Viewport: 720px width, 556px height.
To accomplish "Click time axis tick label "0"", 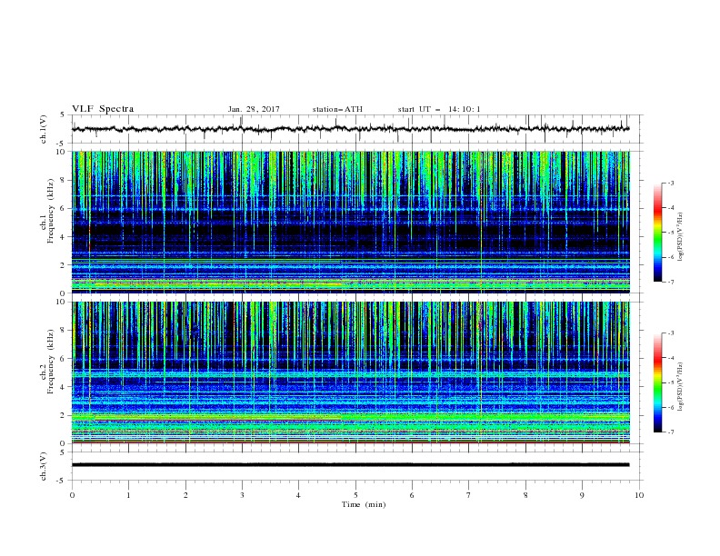I will [72, 495].
